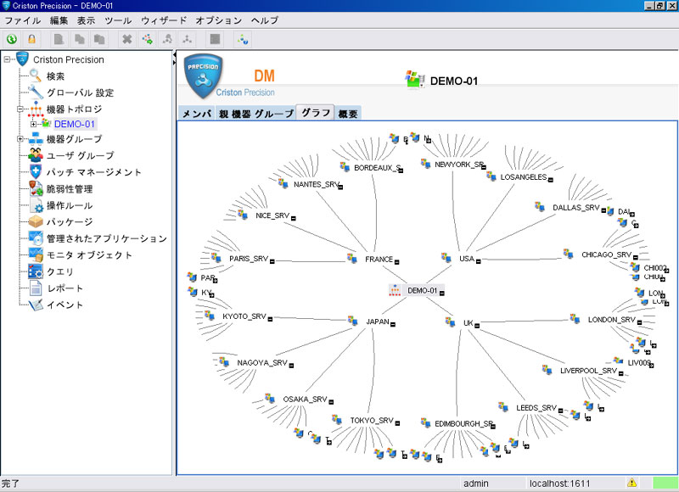Click the orange padlock toolbar icon

pyautogui.click(x=31, y=39)
